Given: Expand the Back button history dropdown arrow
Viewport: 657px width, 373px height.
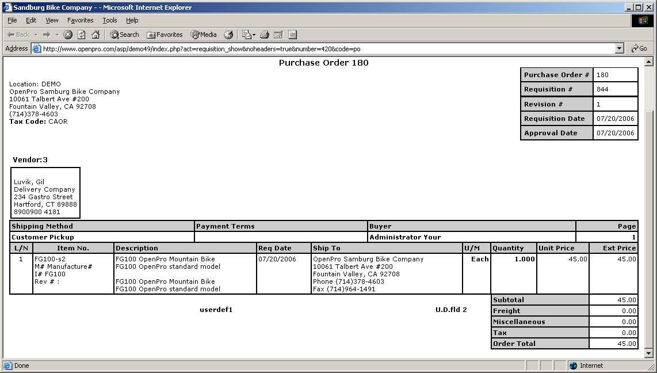Looking at the screenshot, I should point(36,35).
